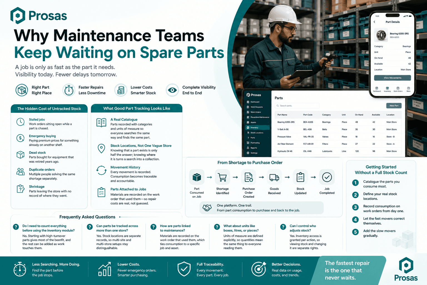427x285 pixels.
Task: Click the Complete Visibility eye icon
Action: 172,90
